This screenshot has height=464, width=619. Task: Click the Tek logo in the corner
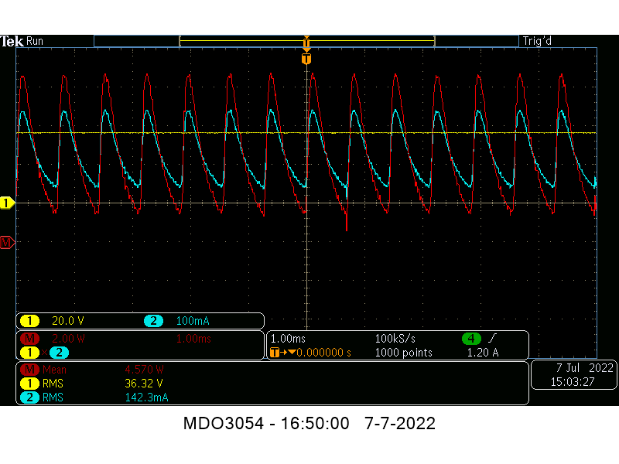[x=12, y=42]
